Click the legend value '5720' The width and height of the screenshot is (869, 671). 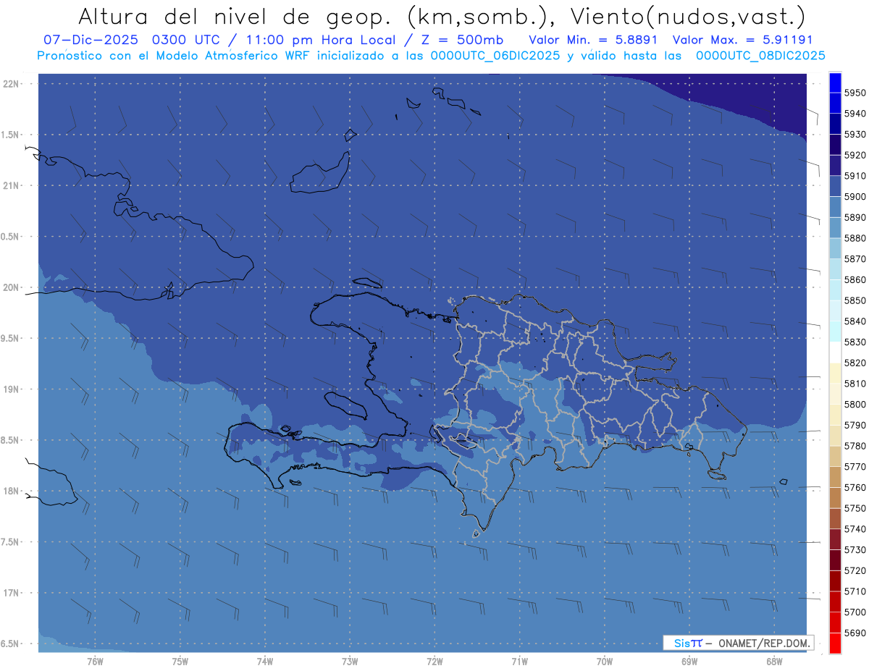pyautogui.click(x=855, y=570)
